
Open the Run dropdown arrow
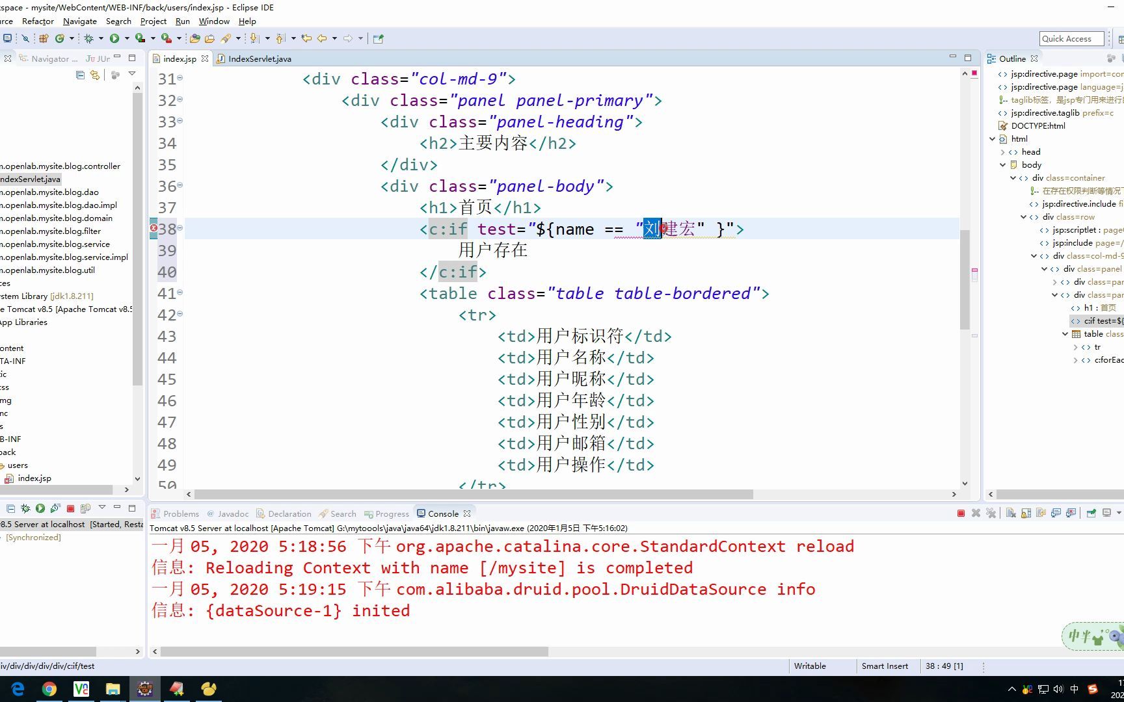click(127, 38)
